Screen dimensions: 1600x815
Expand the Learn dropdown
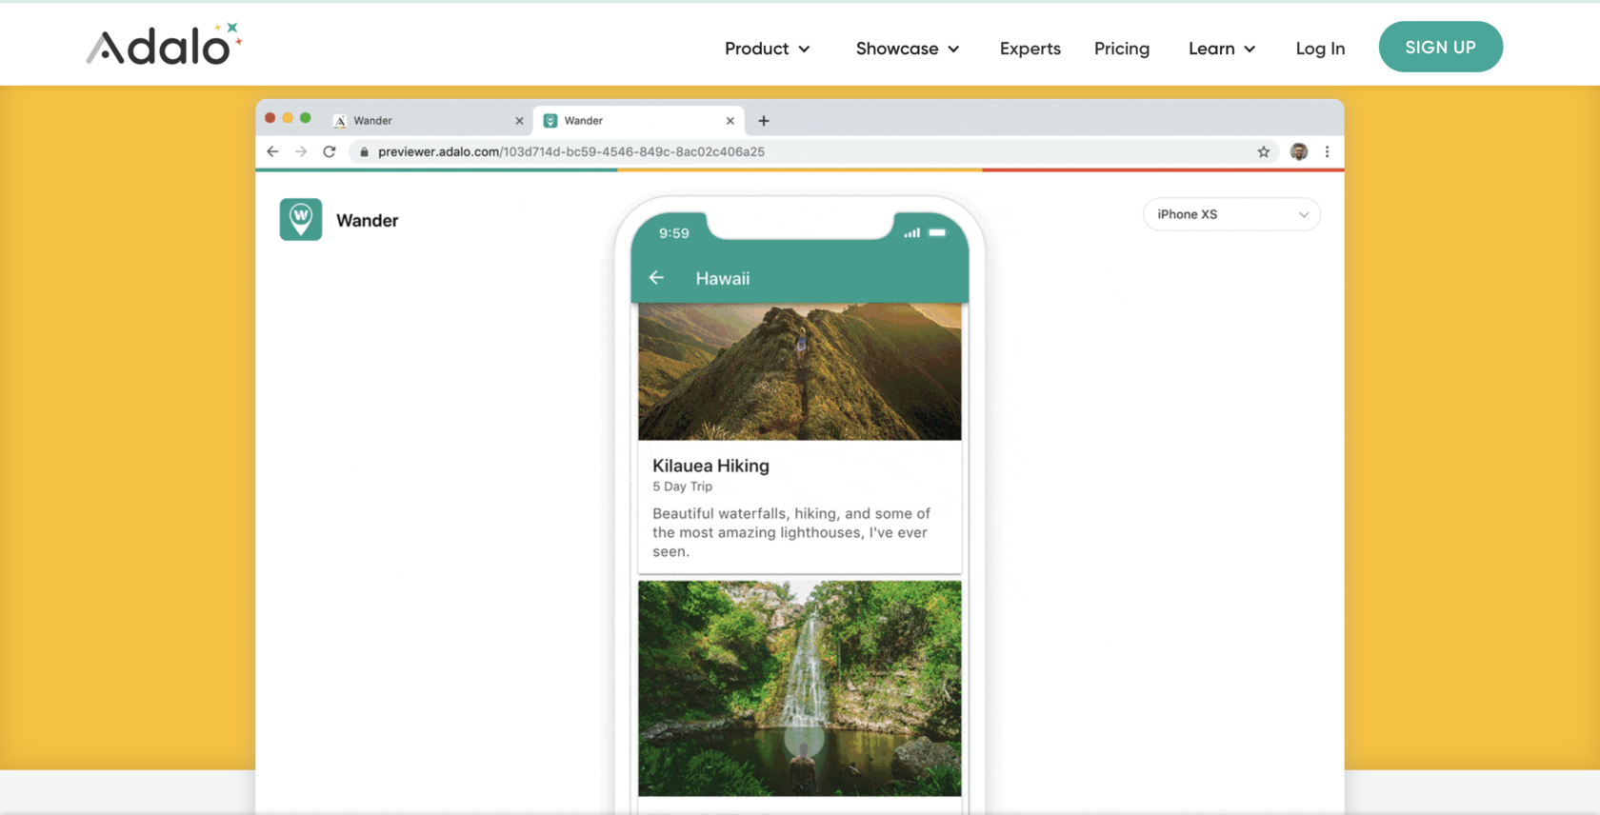[1222, 49]
